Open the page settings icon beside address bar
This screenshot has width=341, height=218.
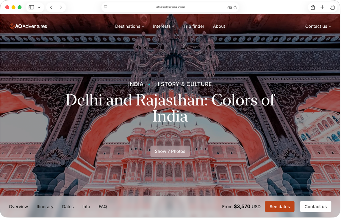coord(105,7)
